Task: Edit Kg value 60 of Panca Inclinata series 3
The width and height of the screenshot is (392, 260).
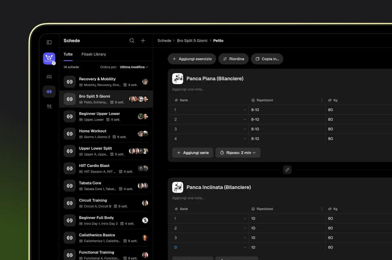Action: [x=359, y=238]
